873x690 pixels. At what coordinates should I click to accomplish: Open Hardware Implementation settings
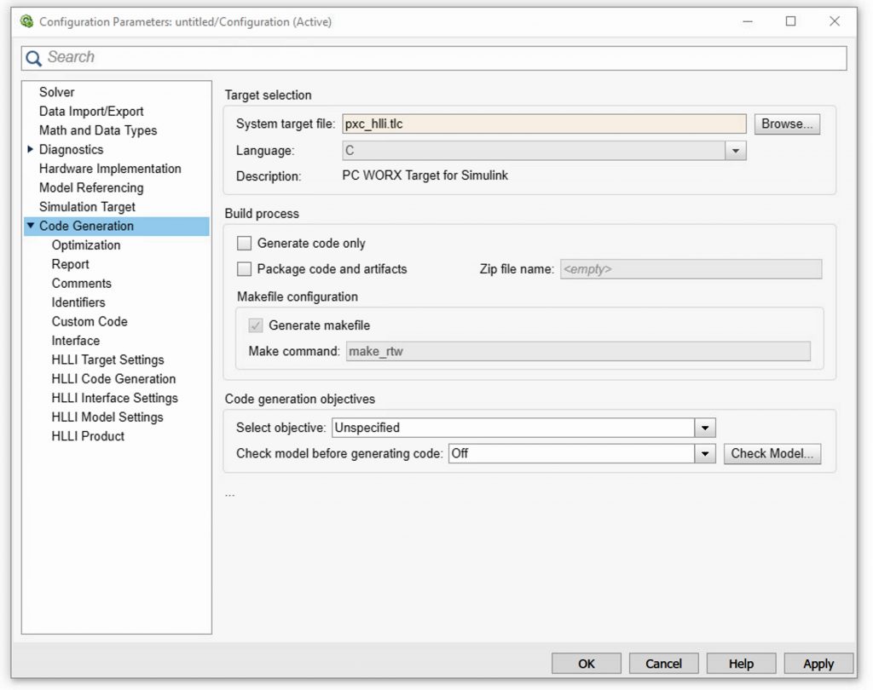click(x=109, y=169)
